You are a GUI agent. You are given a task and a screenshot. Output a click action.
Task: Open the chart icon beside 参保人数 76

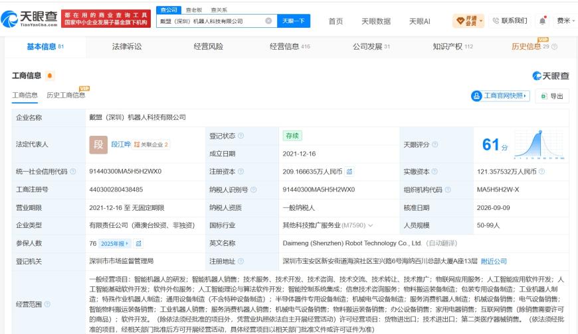tap(139, 243)
